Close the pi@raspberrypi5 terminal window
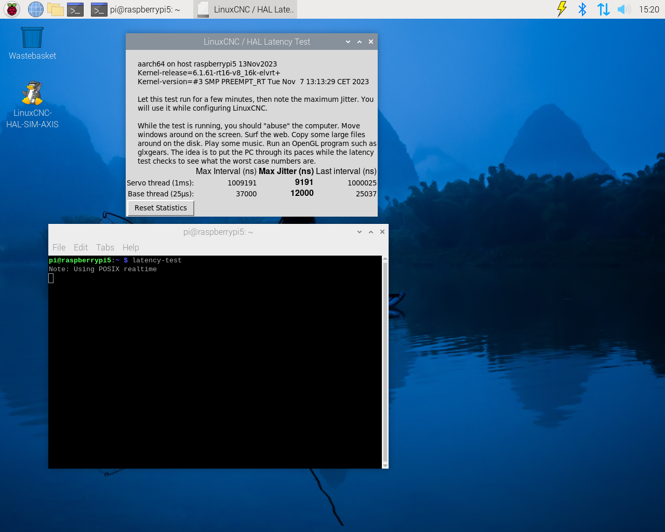 [382, 232]
